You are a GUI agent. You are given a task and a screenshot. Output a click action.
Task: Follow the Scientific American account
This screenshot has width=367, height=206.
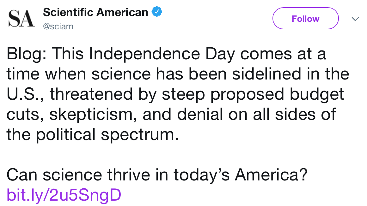(x=305, y=19)
